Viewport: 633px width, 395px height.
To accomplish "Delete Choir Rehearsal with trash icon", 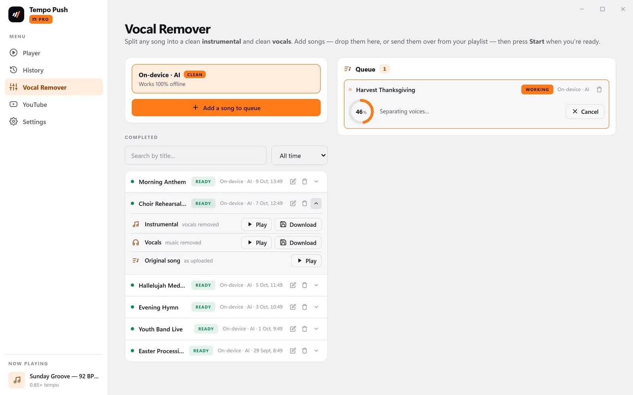I will 305,203.
